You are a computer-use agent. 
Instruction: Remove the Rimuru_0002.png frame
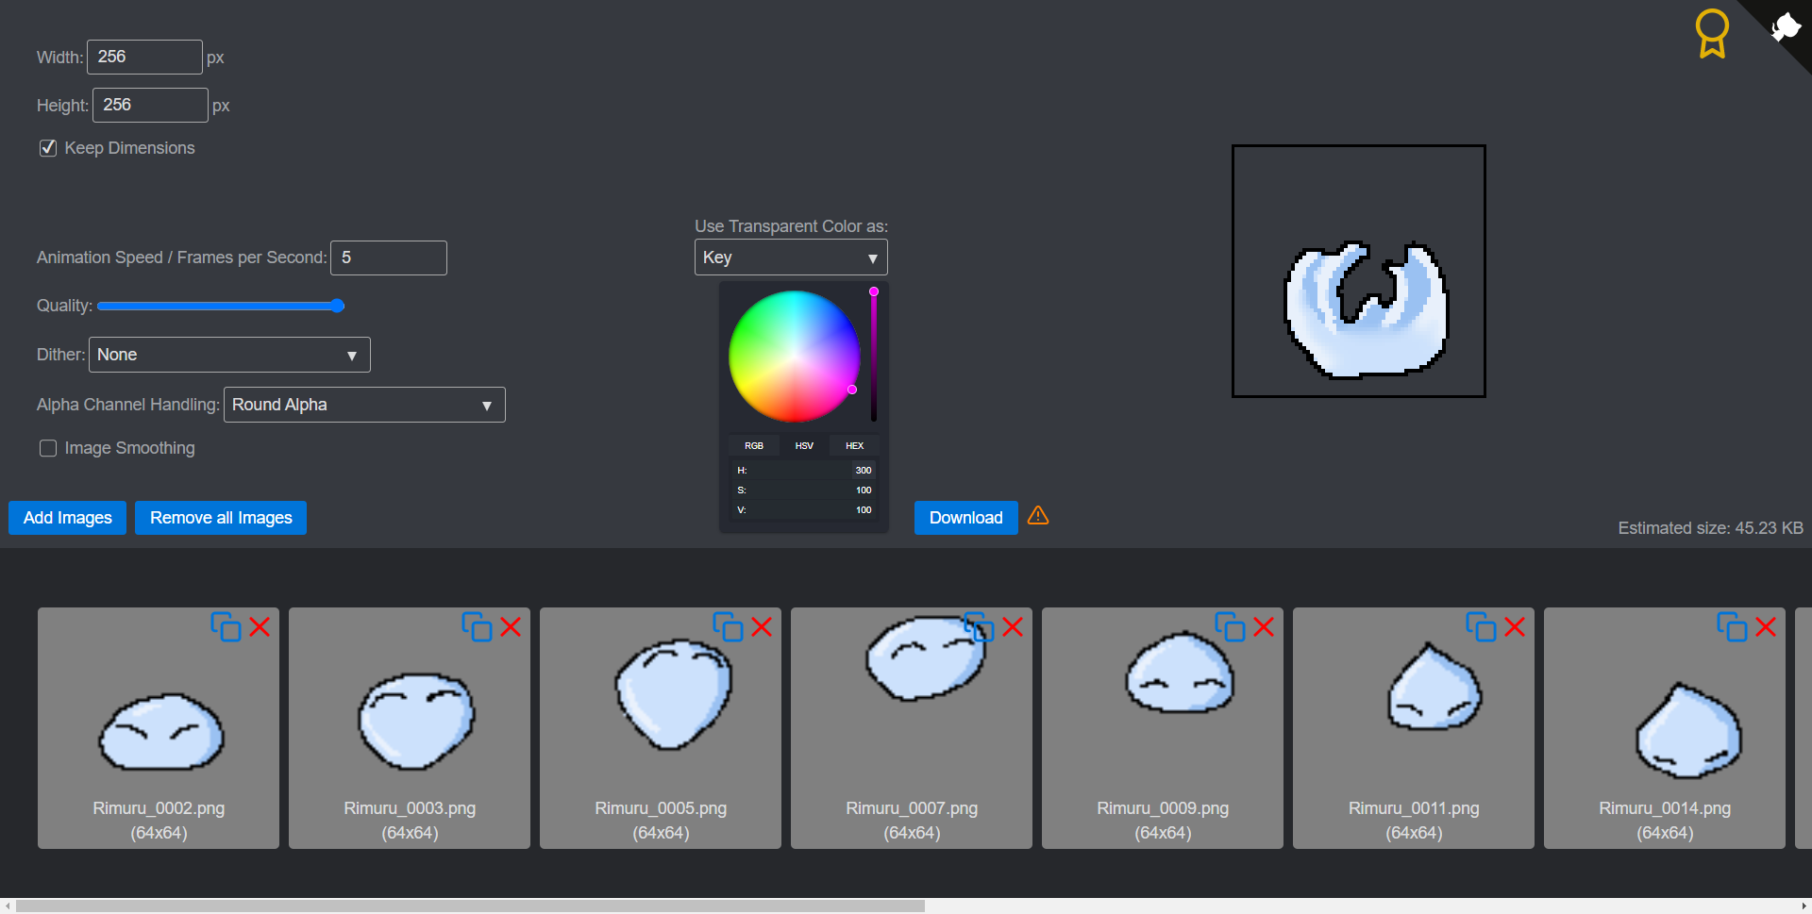(260, 627)
